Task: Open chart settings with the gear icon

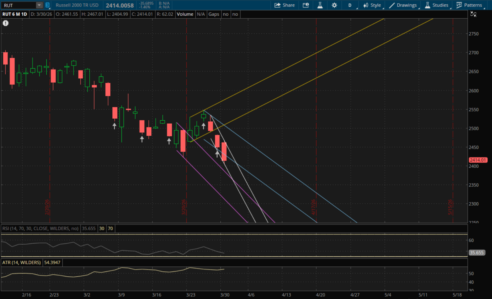Action: pyautogui.click(x=334, y=5)
